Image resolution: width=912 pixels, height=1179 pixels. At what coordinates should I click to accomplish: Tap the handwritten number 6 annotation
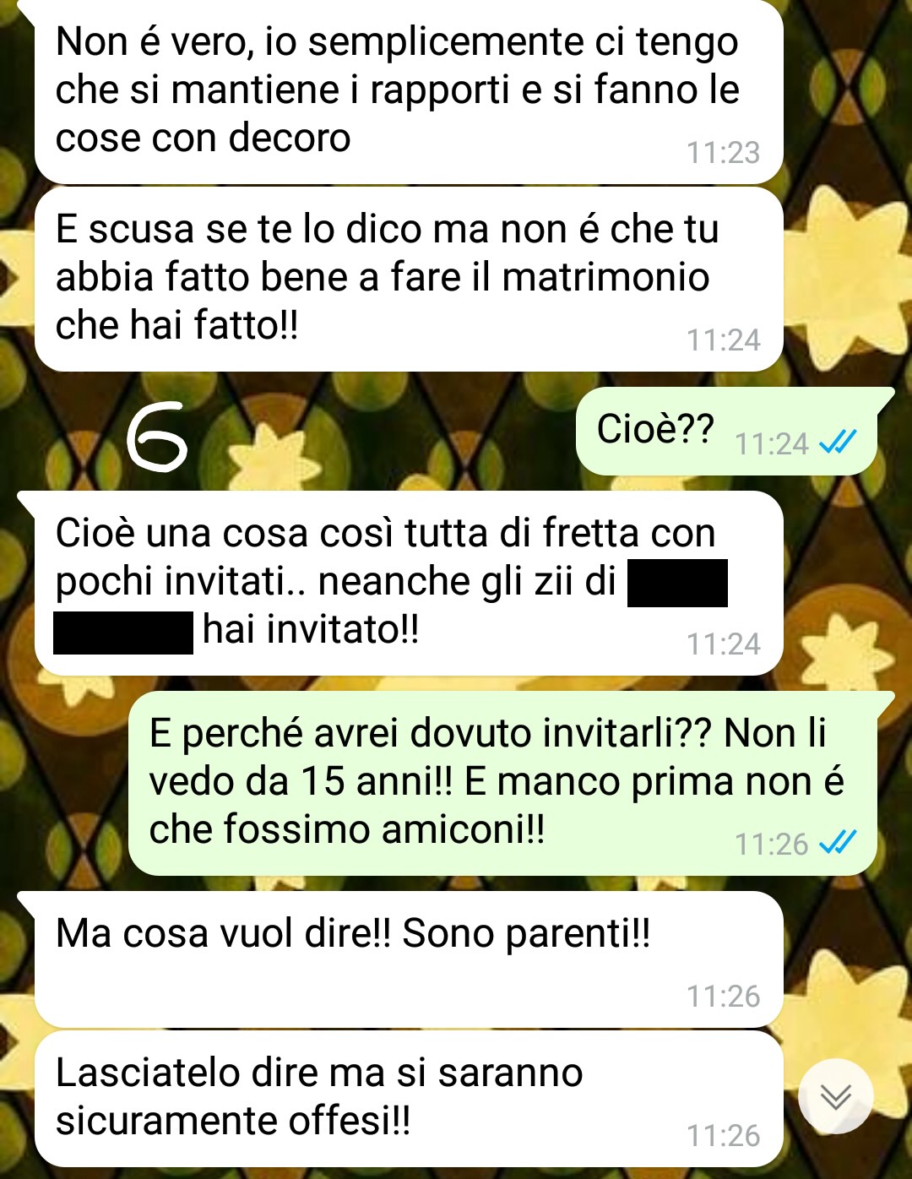pos(156,436)
